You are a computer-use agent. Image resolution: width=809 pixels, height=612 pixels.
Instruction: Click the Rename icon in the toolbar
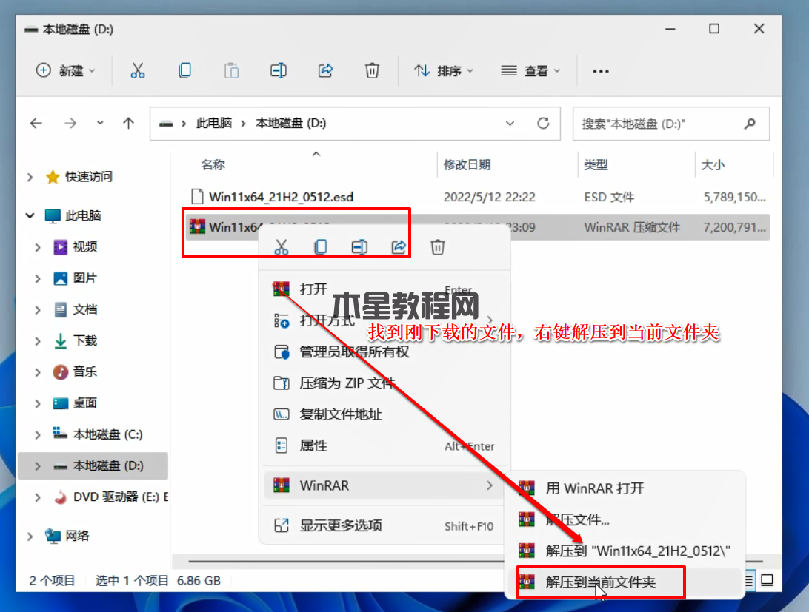(x=279, y=70)
